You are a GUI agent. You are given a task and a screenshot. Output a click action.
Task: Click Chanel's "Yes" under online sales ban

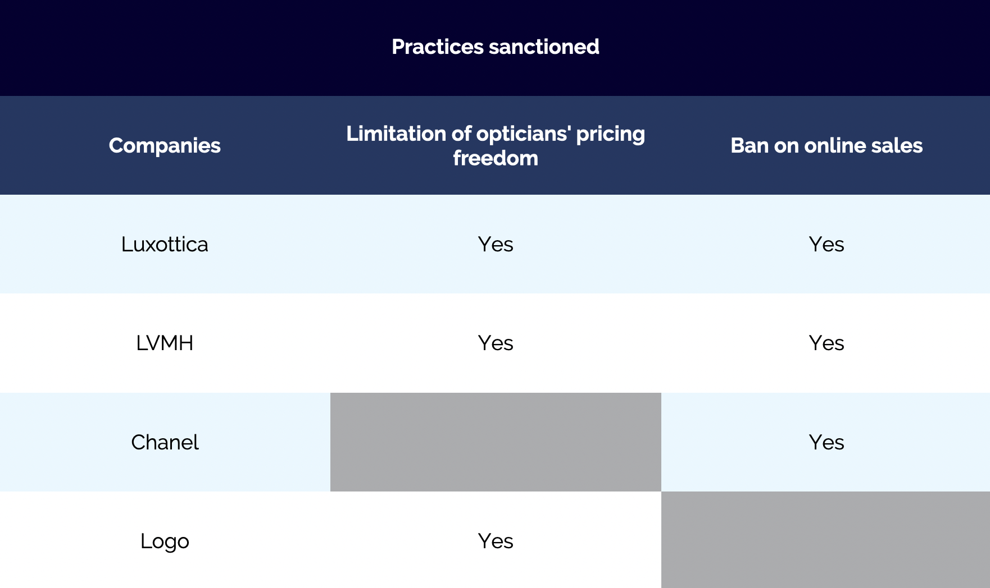[826, 442]
